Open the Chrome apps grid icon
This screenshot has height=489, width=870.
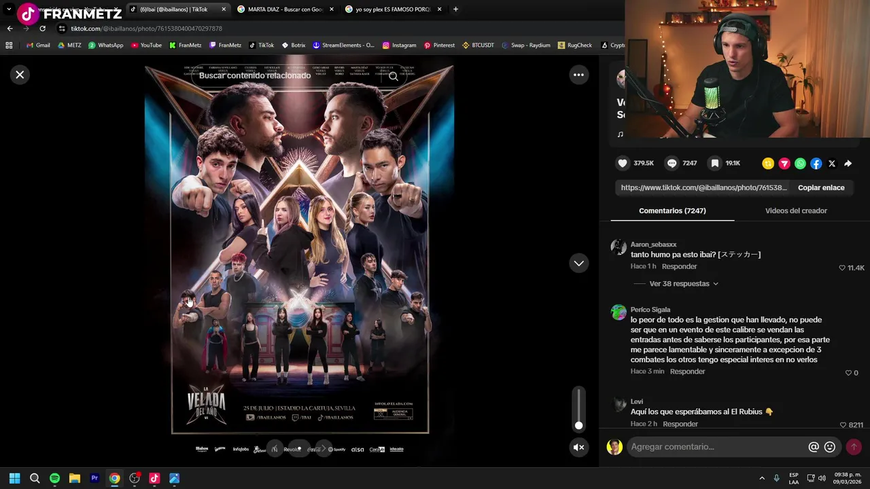tap(9, 46)
